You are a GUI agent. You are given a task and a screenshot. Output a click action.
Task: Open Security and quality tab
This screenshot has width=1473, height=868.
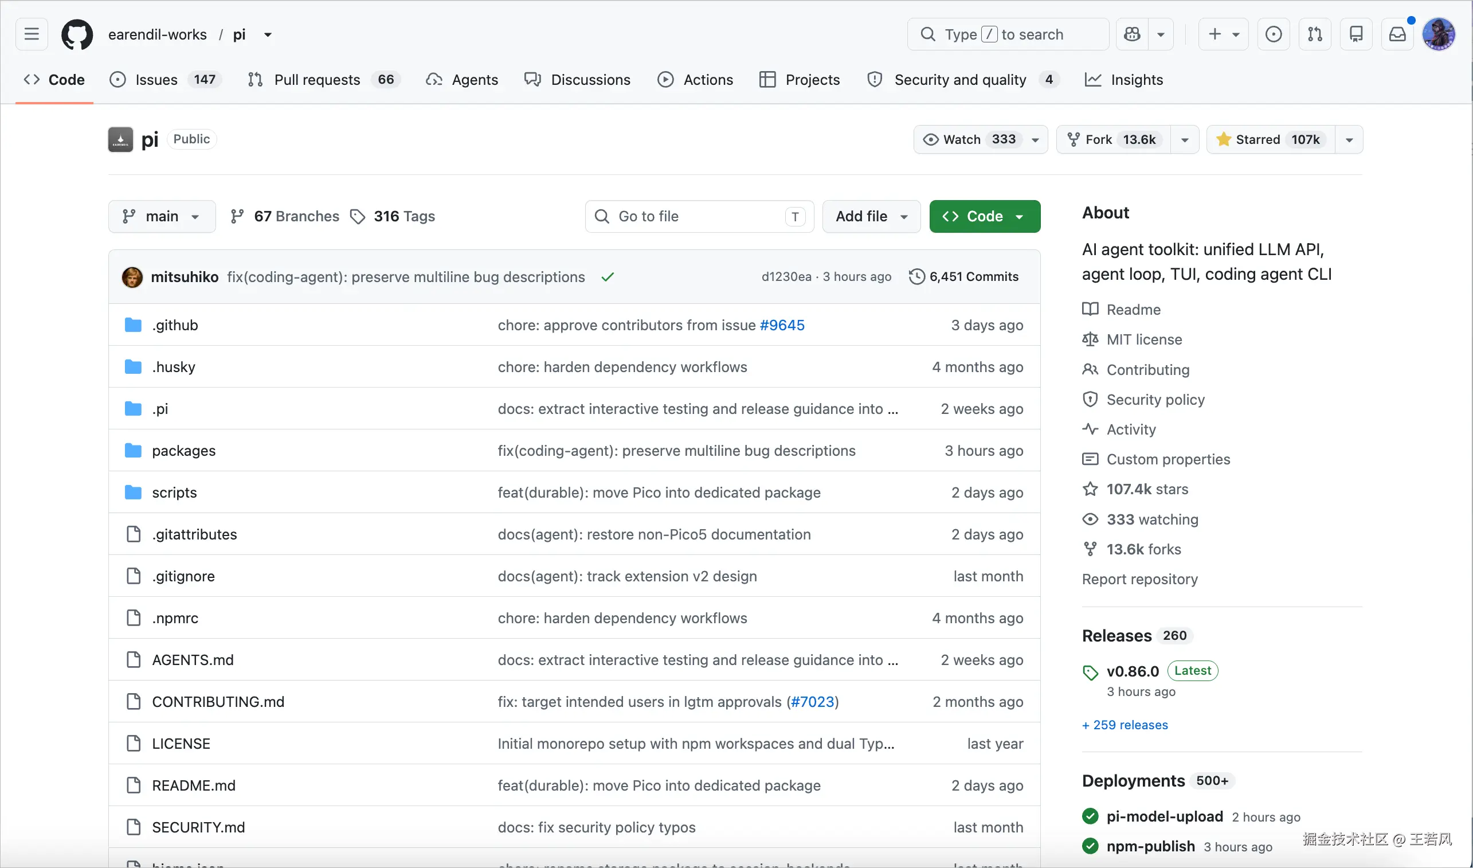tap(963, 80)
